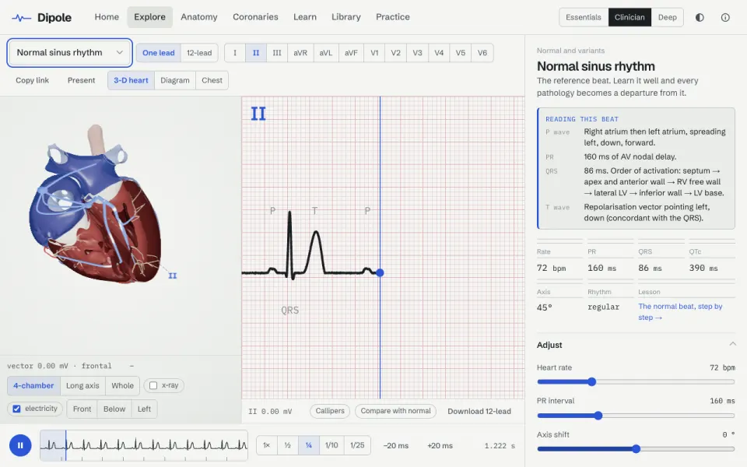747x467 pixels.
Task: Switch to Deep detail level
Action: click(668, 18)
